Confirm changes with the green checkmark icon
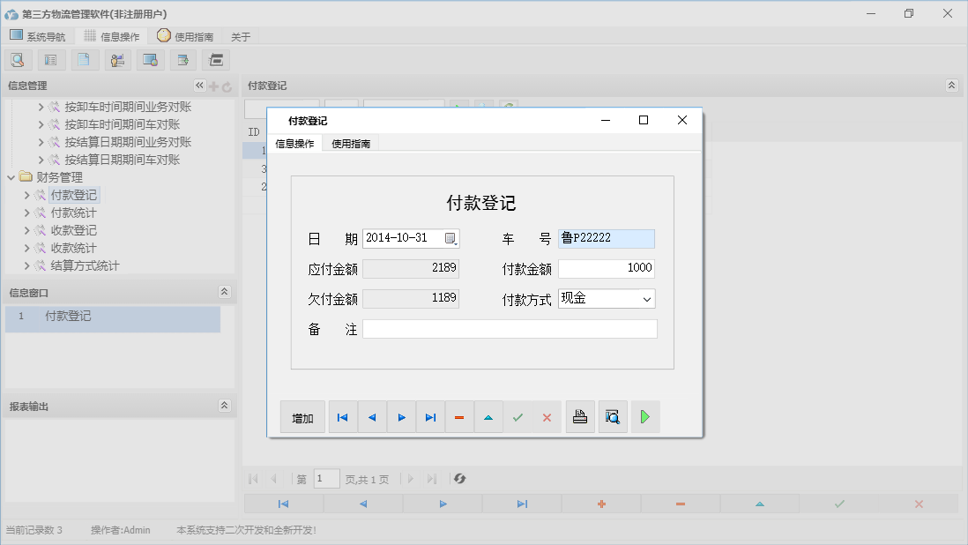This screenshot has height=545, width=968. click(x=518, y=416)
